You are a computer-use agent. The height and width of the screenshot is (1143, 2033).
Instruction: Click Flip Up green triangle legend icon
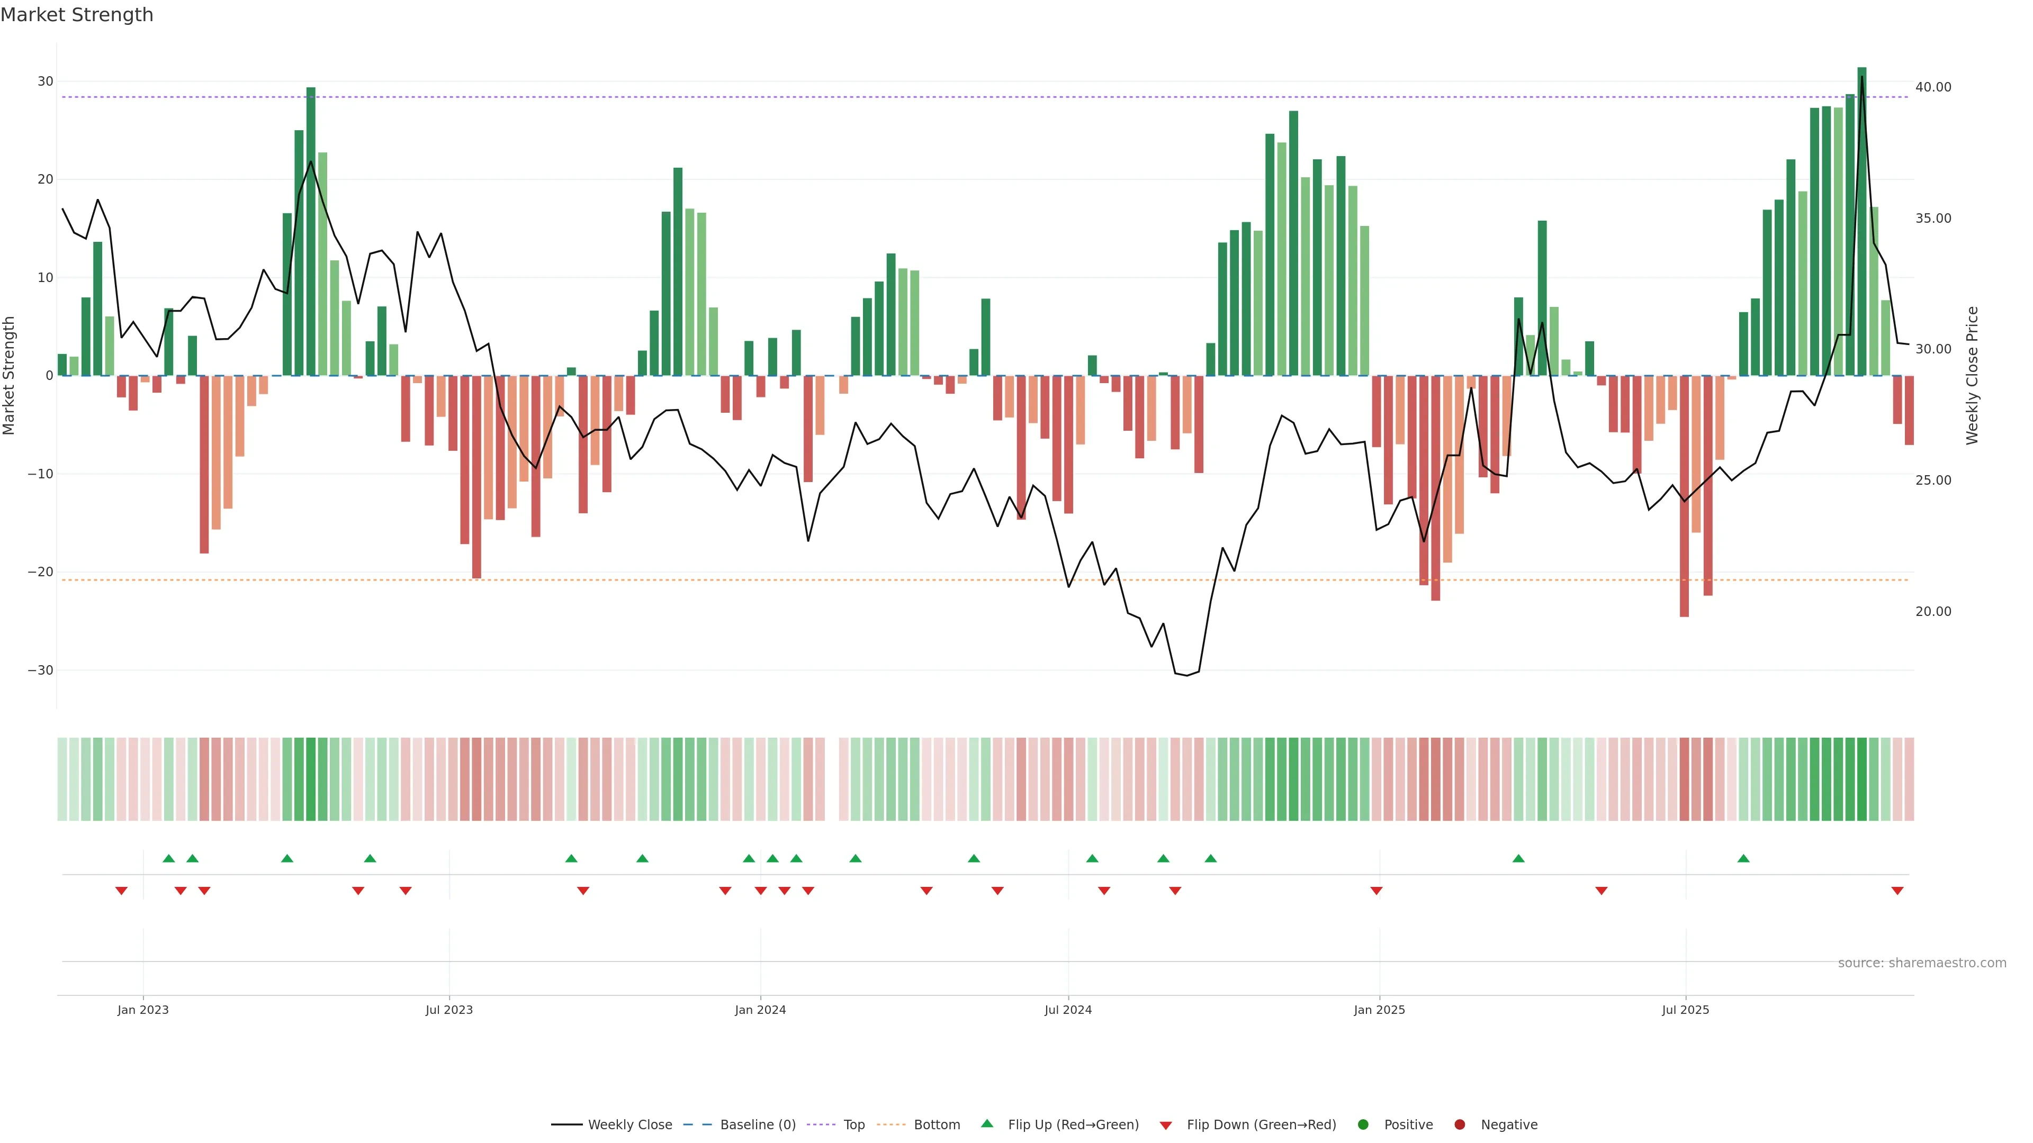[x=986, y=1124]
